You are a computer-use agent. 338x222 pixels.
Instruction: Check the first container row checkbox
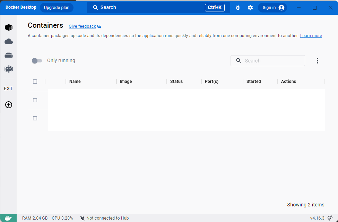point(35,100)
